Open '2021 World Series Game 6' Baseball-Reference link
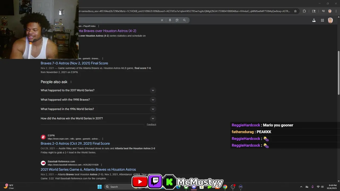340x191 pixels. (88, 170)
